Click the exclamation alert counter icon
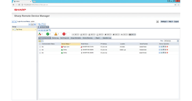The image size is (192, 101). [x=73, y=35]
